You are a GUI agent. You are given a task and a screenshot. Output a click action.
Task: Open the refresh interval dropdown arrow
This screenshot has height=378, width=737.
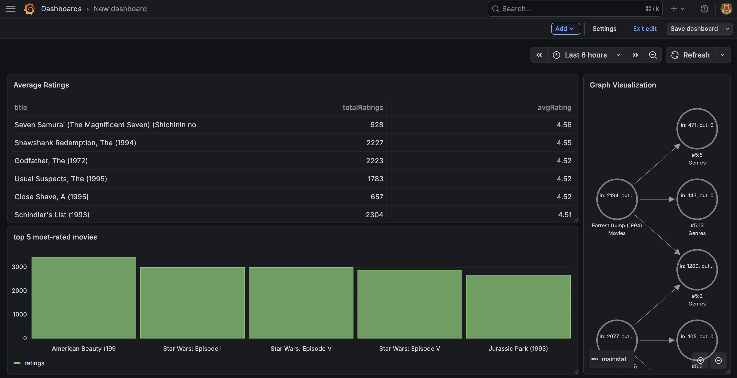point(722,55)
